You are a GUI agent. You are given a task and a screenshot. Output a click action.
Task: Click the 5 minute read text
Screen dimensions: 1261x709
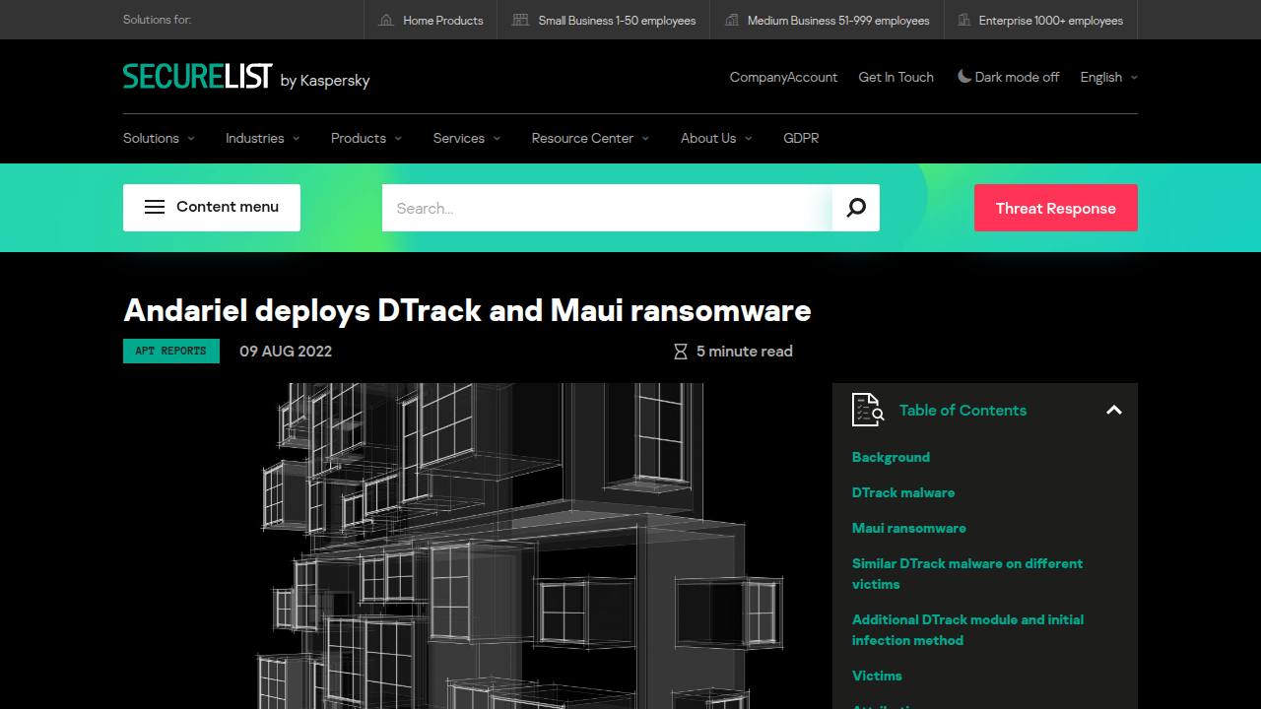pyautogui.click(x=745, y=351)
